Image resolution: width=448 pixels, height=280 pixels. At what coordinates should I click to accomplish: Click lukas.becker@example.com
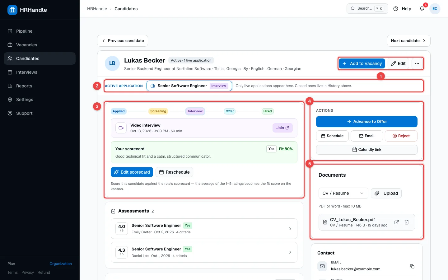(x=356, y=269)
